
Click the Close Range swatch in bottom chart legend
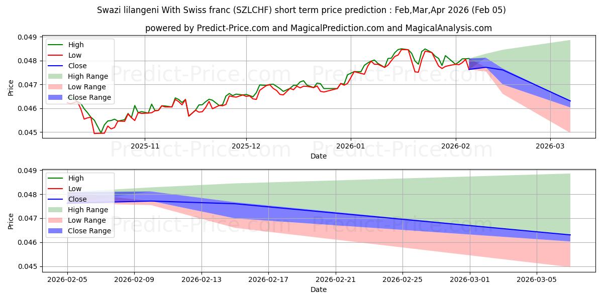pyautogui.click(x=57, y=231)
